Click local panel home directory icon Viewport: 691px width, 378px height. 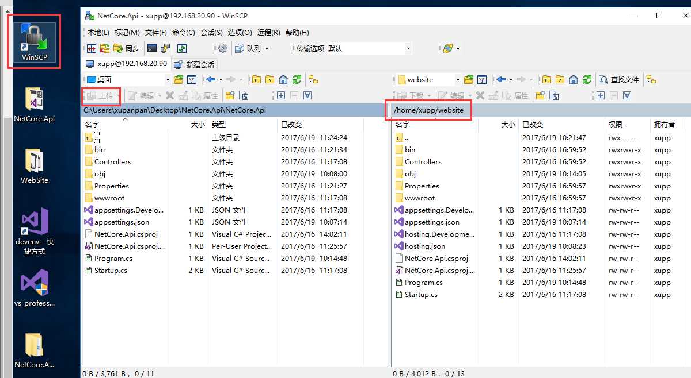pos(283,79)
